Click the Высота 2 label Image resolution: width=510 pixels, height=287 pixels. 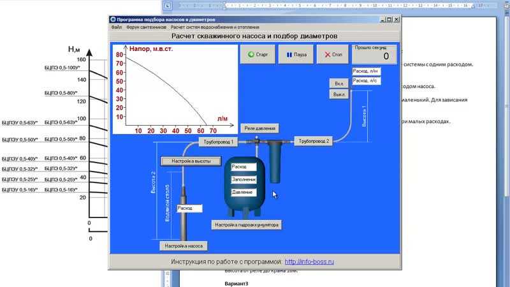[153, 182]
